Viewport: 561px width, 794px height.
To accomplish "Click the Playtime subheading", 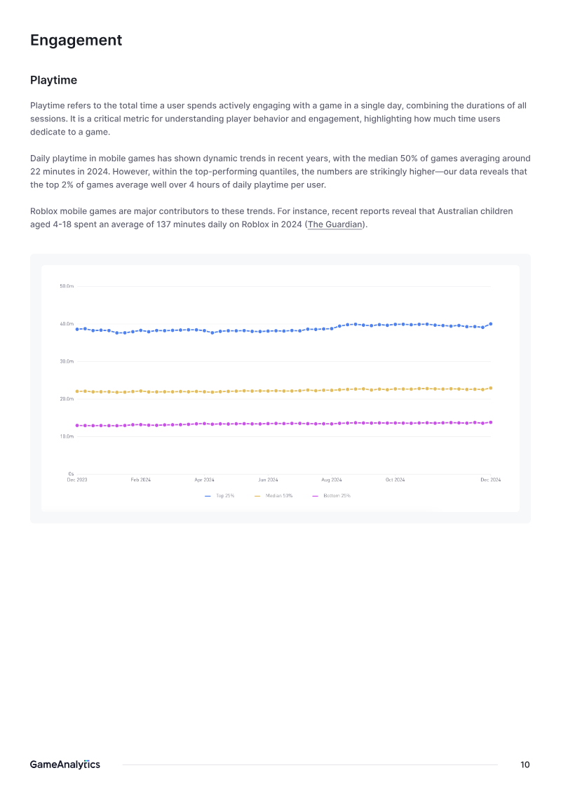I will point(54,80).
